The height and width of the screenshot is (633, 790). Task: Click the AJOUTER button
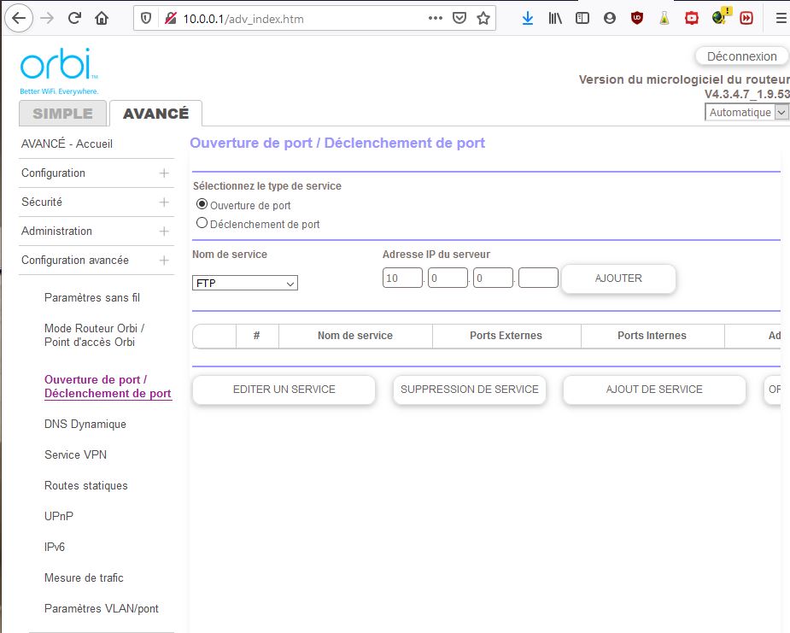click(x=618, y=278)
